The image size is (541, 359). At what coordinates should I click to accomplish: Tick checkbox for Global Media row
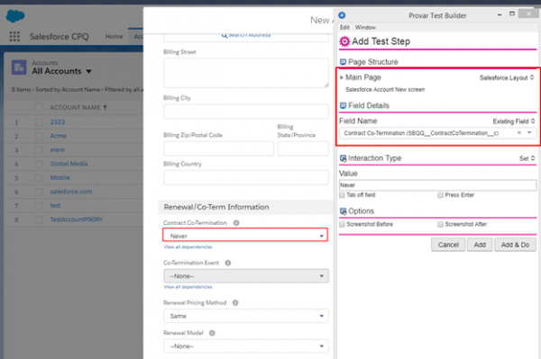(x=39, y=164)
